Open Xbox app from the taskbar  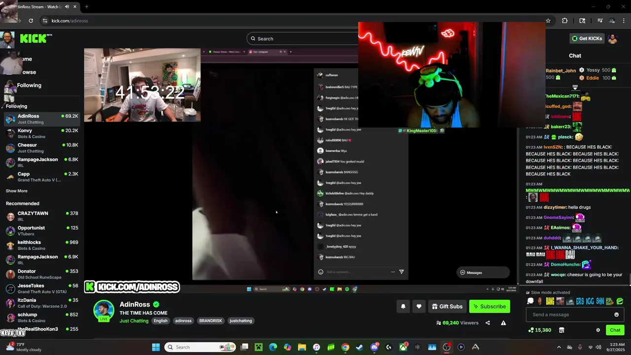pyautogui.click(x=403, y=347)
